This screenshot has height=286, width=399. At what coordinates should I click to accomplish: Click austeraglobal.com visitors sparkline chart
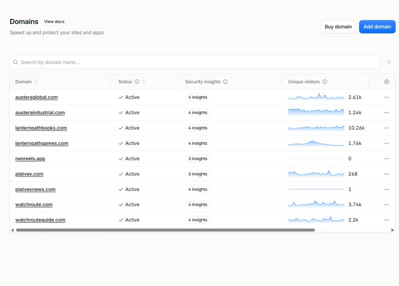[316, 97]
